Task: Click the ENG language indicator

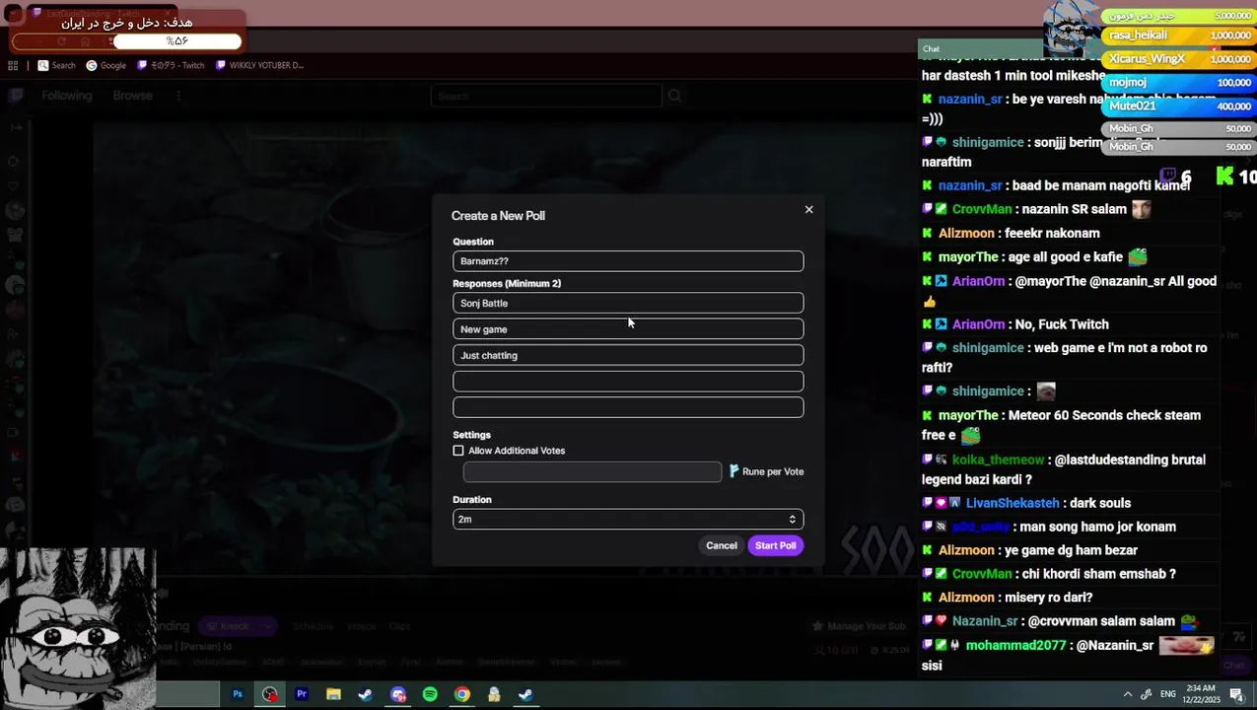Action: pyautogui.click(x=1168, y=694)
